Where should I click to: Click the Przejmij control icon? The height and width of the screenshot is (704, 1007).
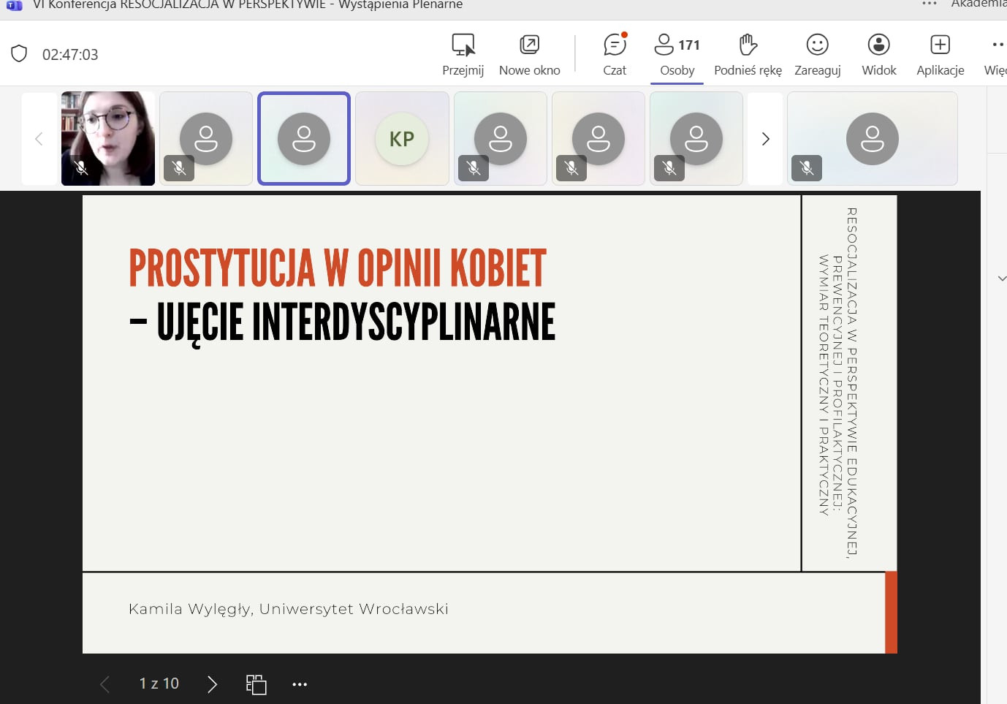[x=463, y=46]
